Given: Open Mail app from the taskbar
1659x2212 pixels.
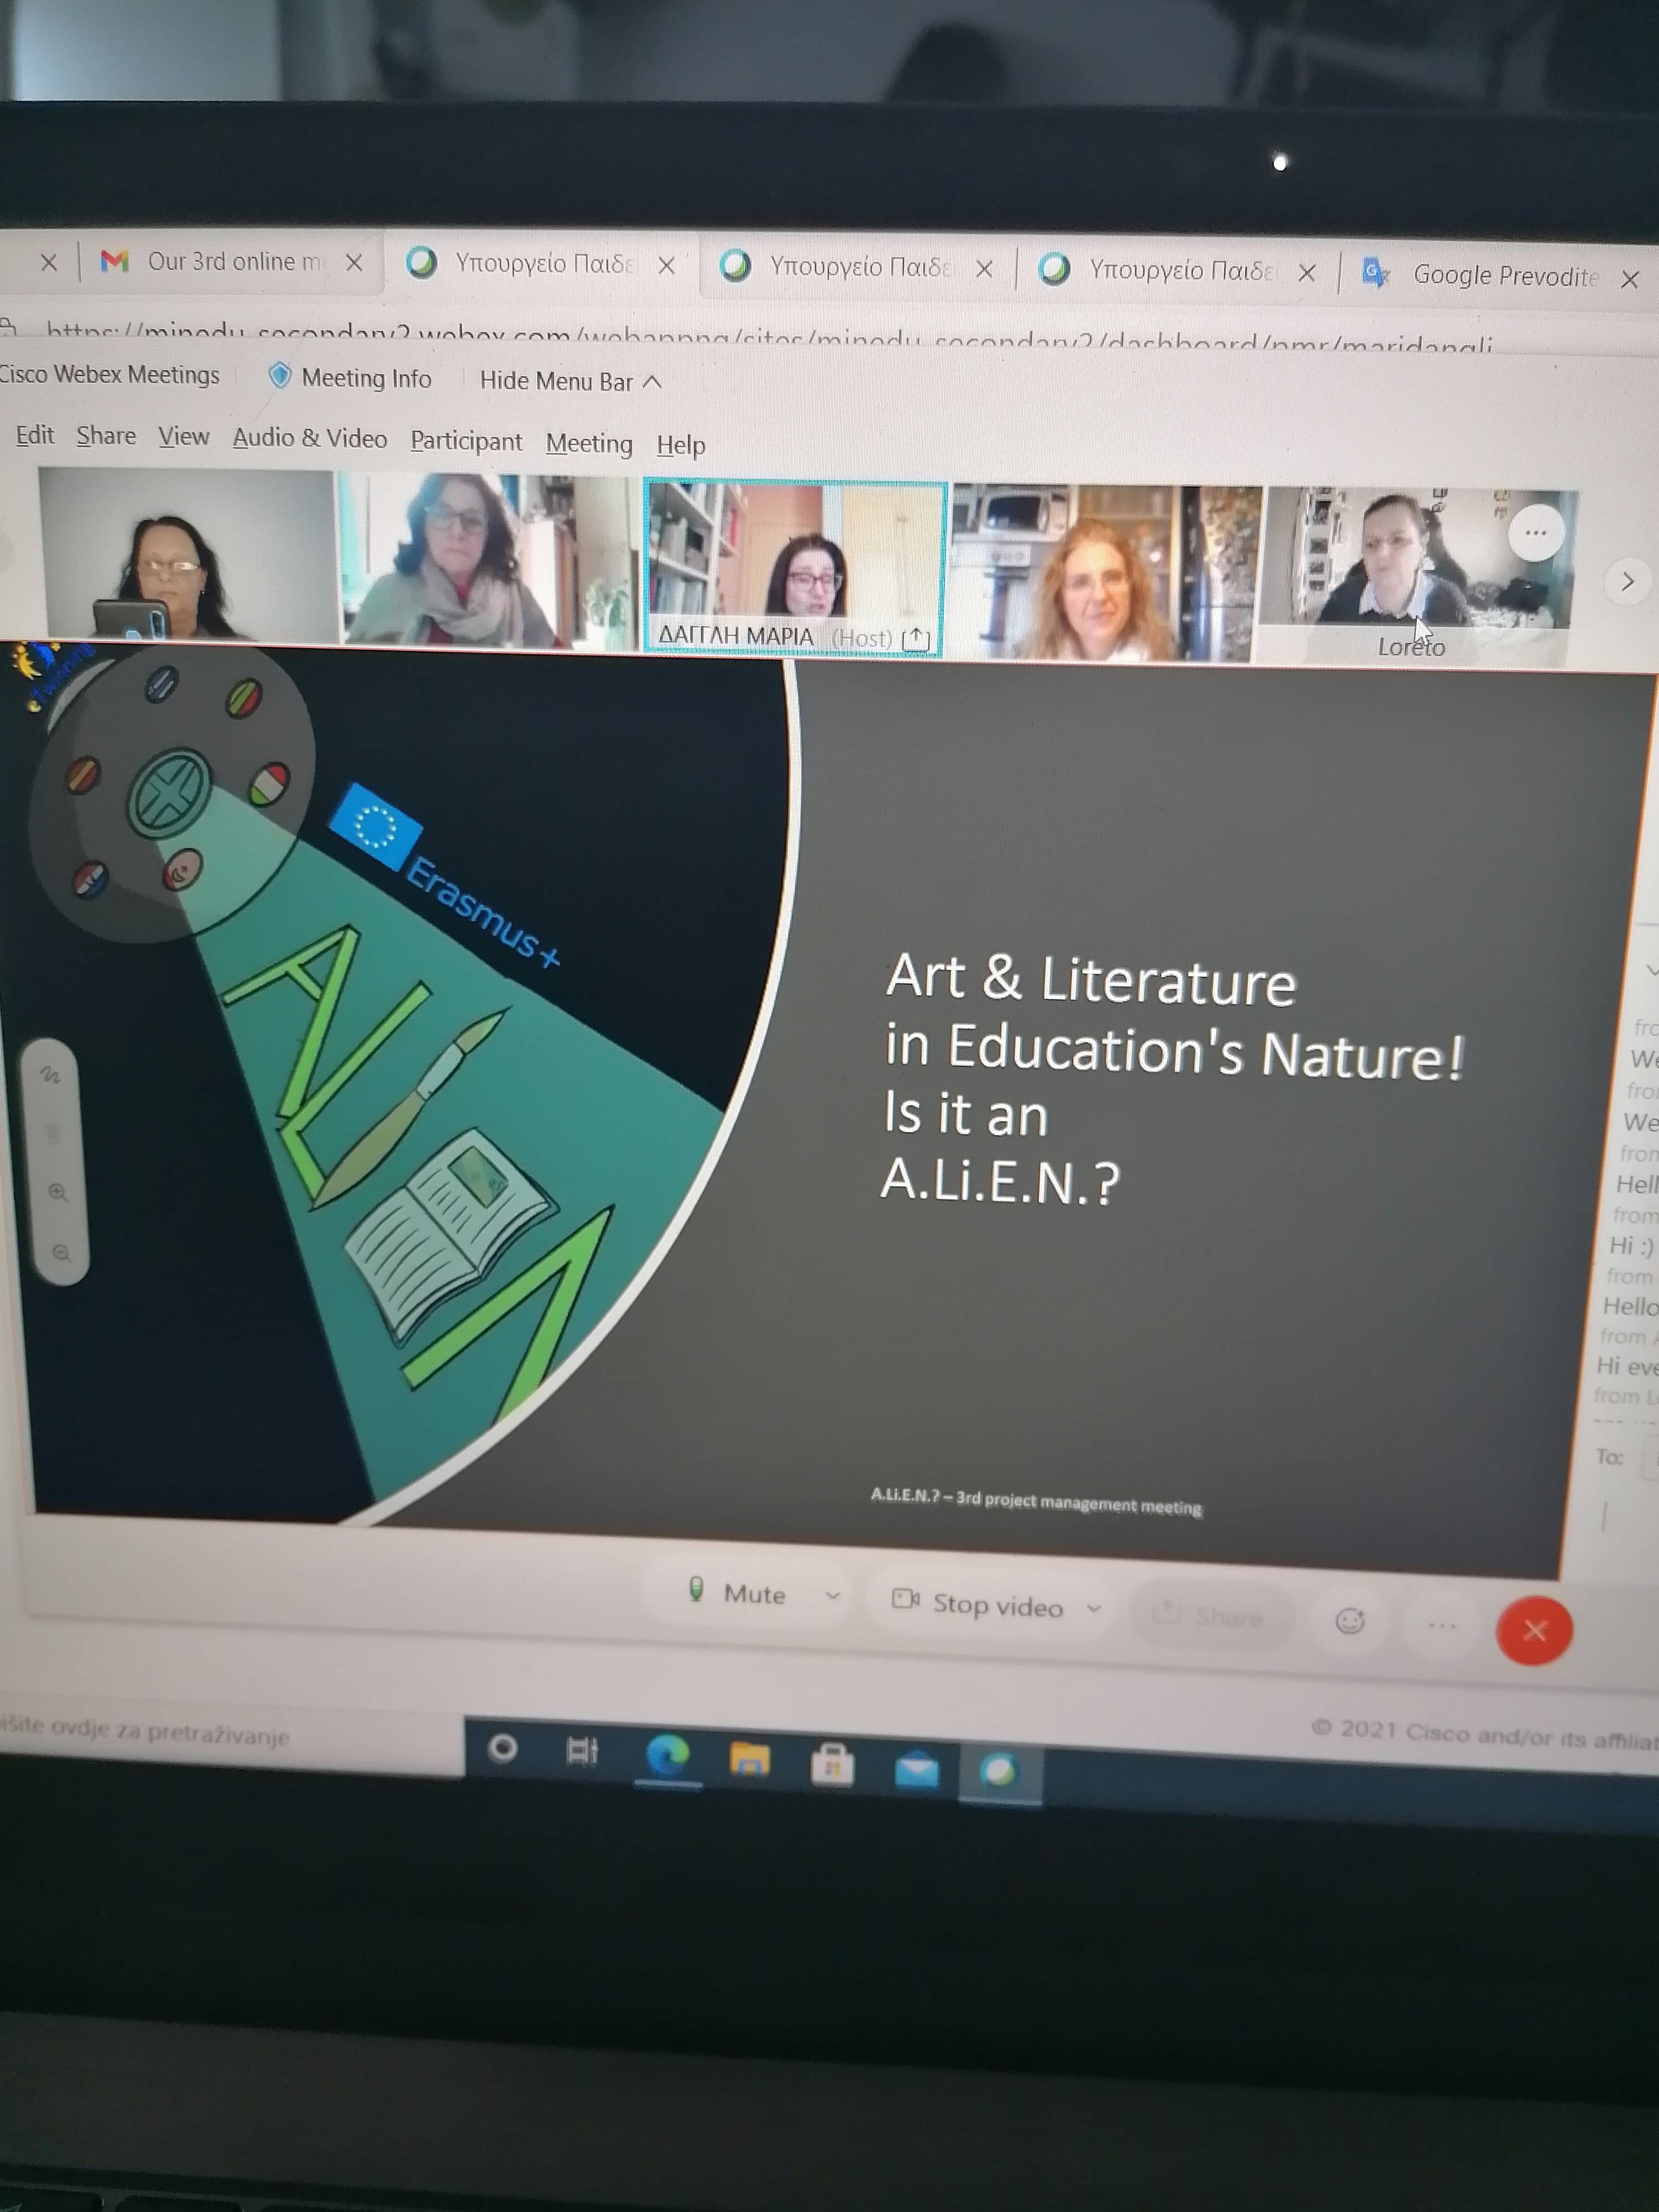Looking at the screenshot, I should pos(916,1770).
